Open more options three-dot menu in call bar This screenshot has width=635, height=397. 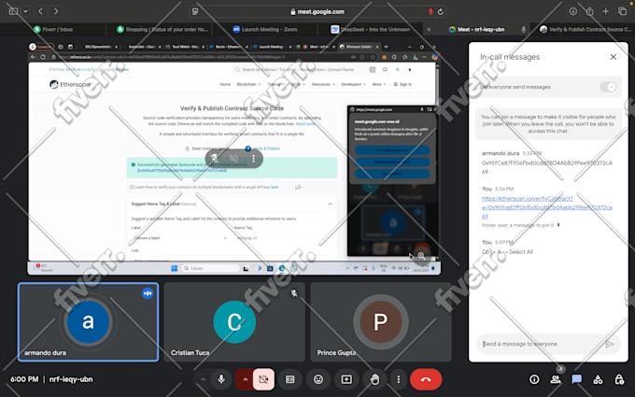pyautogui.click(x=399, y=379)
